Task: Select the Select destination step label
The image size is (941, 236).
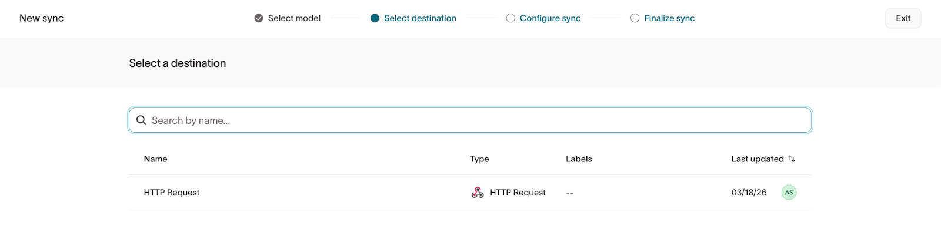Action: click(420, 18)
